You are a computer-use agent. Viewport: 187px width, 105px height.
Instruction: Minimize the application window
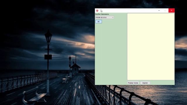coord(159,10)
